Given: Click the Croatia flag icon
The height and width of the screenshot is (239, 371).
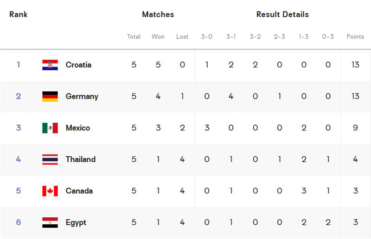Looking at the screenshot, I should 50,65.
